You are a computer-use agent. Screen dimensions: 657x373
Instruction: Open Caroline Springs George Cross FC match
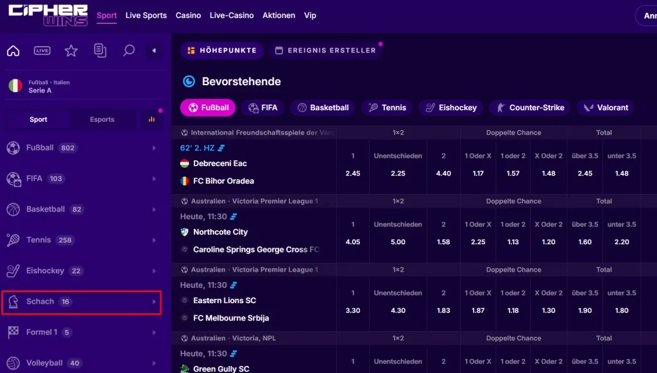tap(256, 249)
